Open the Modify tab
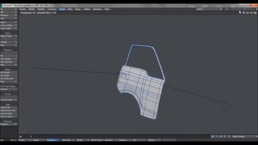This screenshot has height=145, width=258. tap(31, 9)
